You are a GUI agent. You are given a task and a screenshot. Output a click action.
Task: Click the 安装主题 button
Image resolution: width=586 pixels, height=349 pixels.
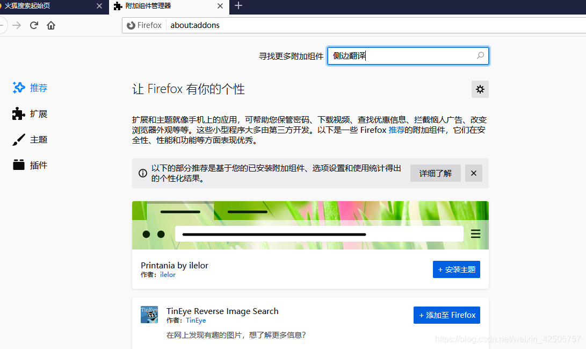(x=457, y=269)
